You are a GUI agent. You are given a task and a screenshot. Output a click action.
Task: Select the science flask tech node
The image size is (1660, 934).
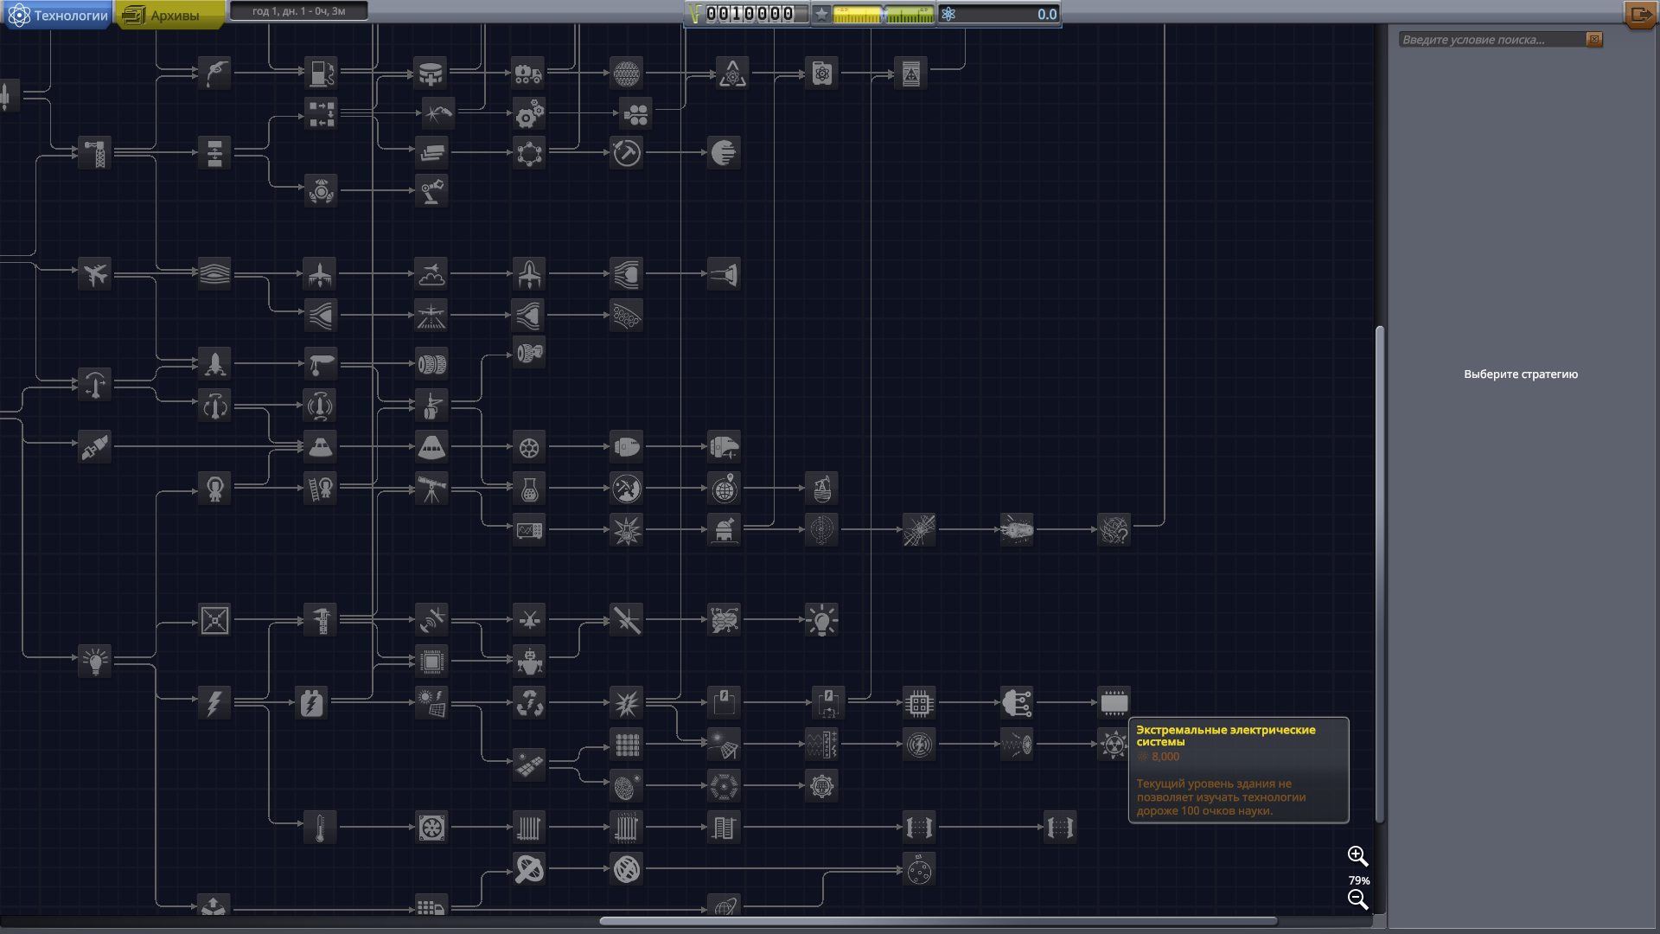[x=529, y=489]
